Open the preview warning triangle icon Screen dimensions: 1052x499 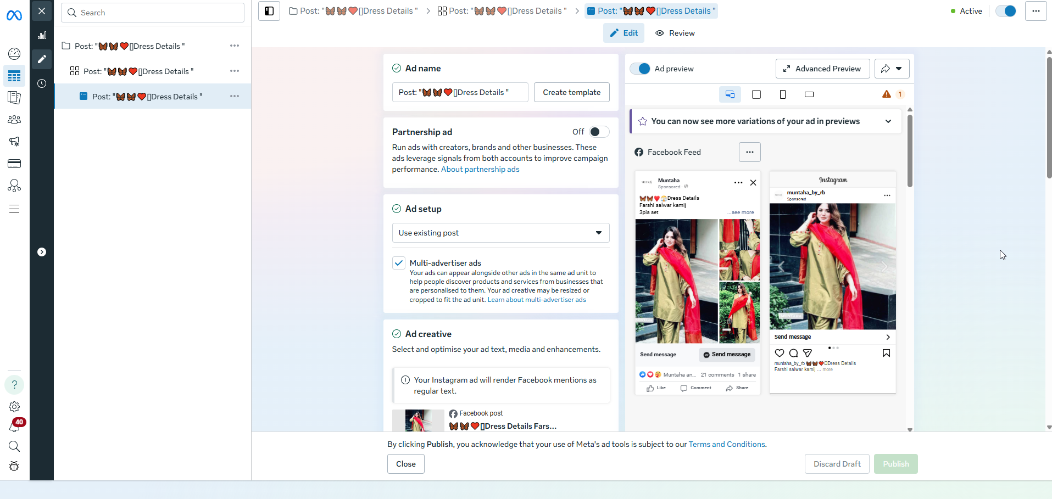[887, 94]
